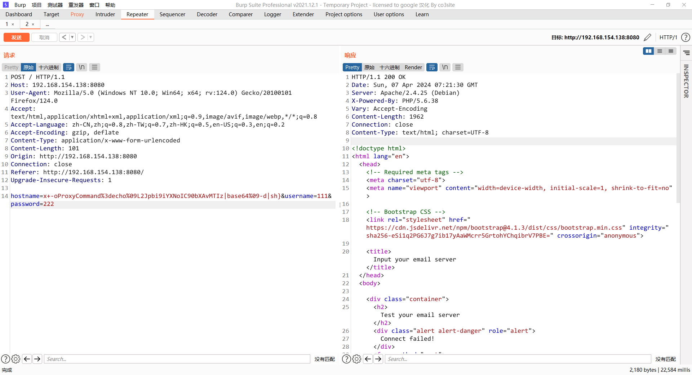Go back to previous request with left arrow

pos(64,37)
